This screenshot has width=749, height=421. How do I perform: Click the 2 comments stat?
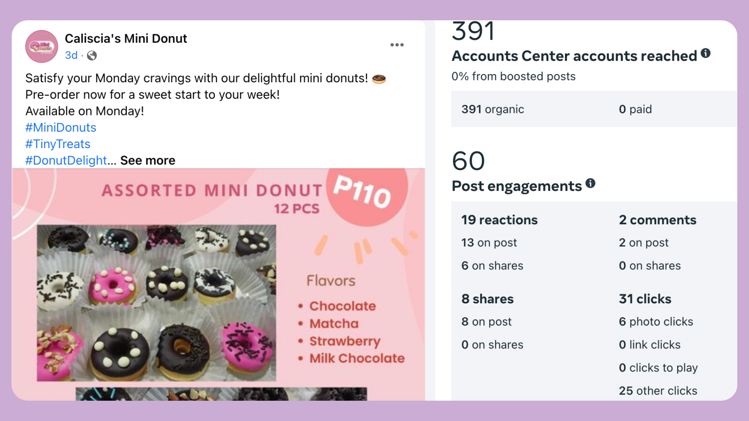[x=657, y=220]
